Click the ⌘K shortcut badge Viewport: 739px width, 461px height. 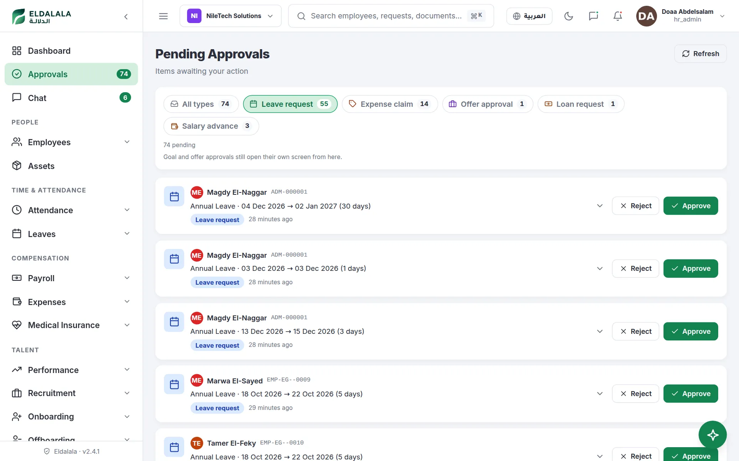[x=476, y=16]
